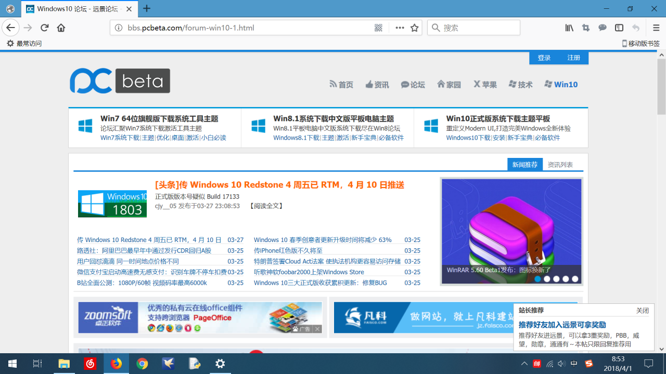Reload the current page
Viewport: 666px width, 374px height.
click(x=45, y=28)
